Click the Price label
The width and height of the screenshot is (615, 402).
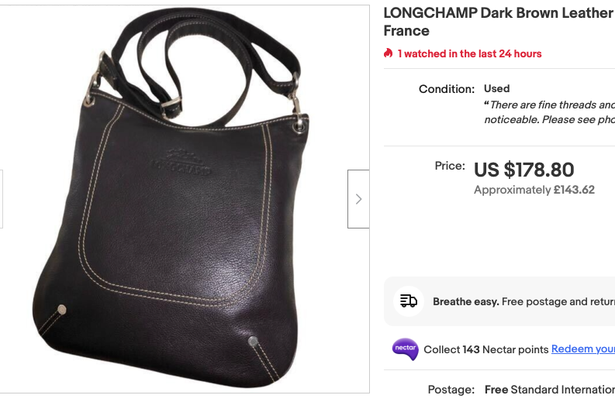(450, 166)
